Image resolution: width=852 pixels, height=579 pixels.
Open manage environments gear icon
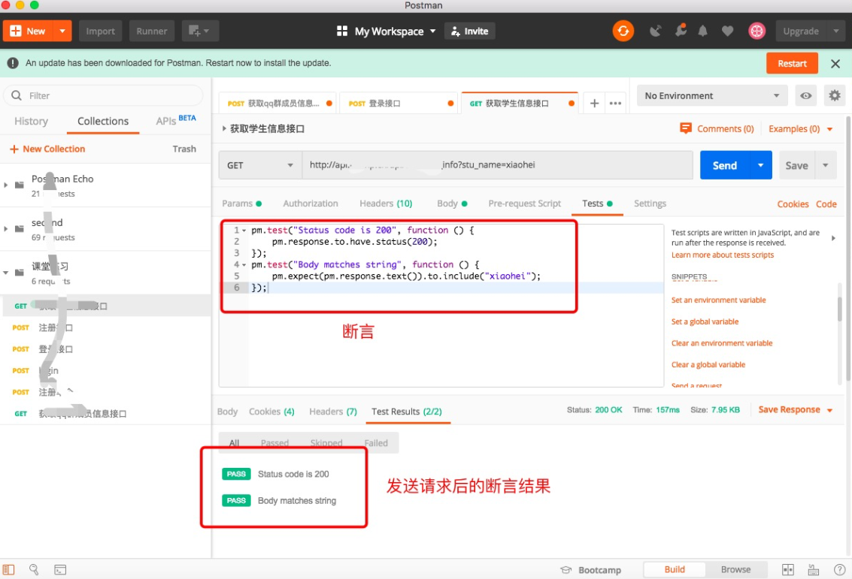click(x=835, y=95)
